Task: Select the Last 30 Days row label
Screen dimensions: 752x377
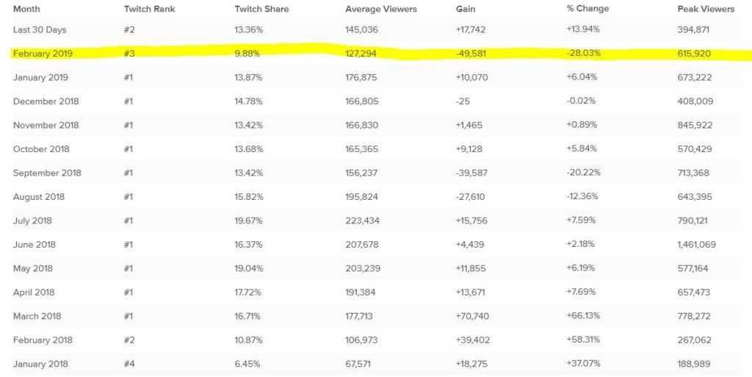Action: [40, 29]
